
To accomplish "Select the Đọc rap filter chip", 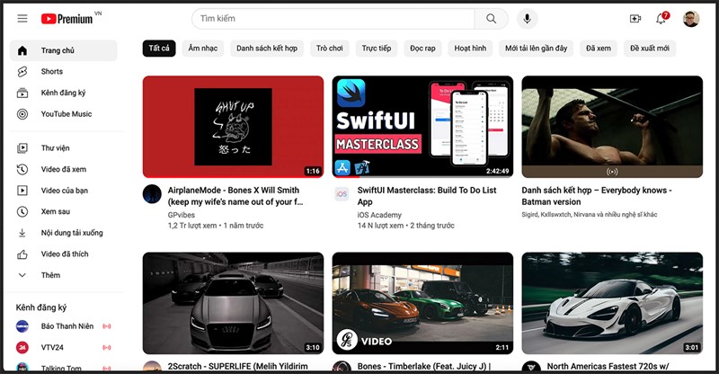I will point(422,49).
